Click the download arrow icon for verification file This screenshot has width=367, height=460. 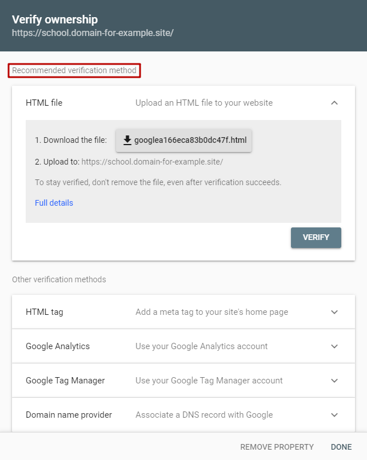[127, 140]
